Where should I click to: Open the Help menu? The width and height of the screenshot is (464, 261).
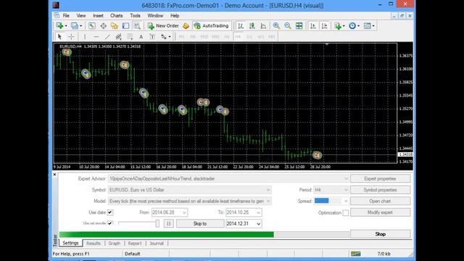[x=175, y=16]
